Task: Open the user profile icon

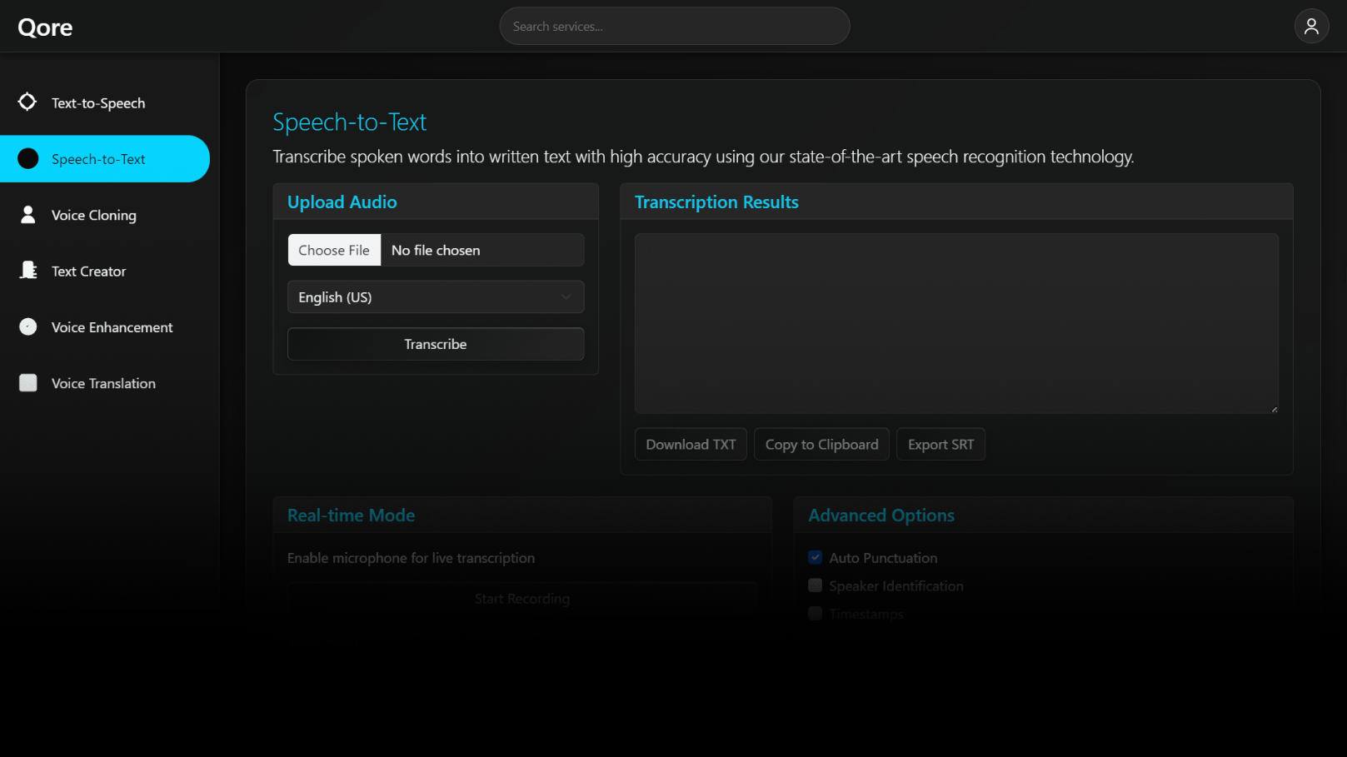Action: coord(1310,27)
